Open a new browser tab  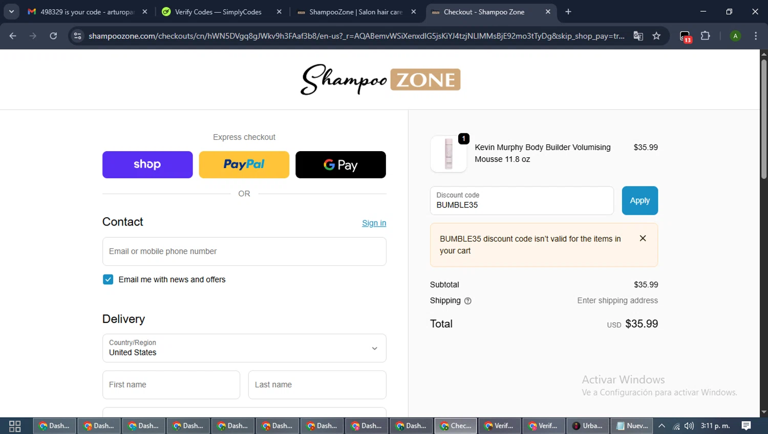(x=568, y=11)
